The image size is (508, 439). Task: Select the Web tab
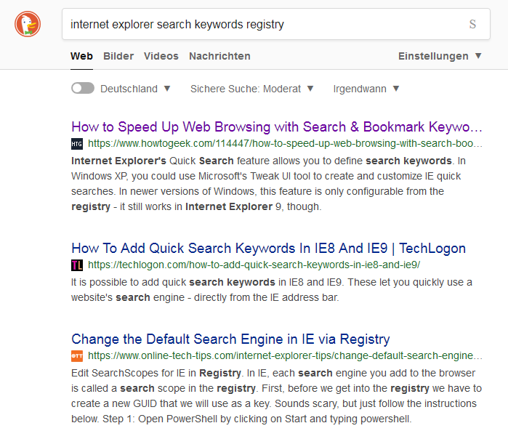pyautogui.click(x=81, y=56)
